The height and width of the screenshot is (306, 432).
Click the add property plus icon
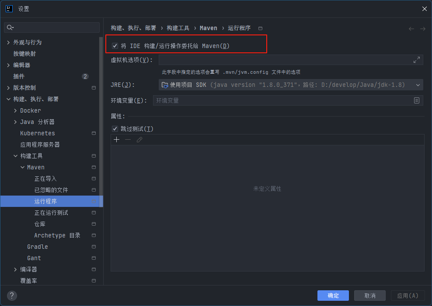(116, 140)
